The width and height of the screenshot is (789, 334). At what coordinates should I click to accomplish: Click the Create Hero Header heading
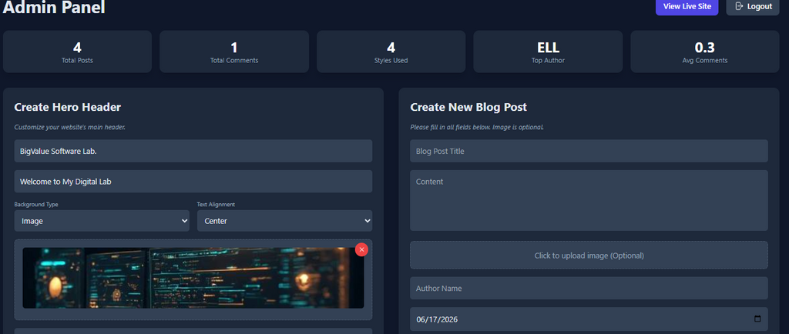click(x=68, y=107)
